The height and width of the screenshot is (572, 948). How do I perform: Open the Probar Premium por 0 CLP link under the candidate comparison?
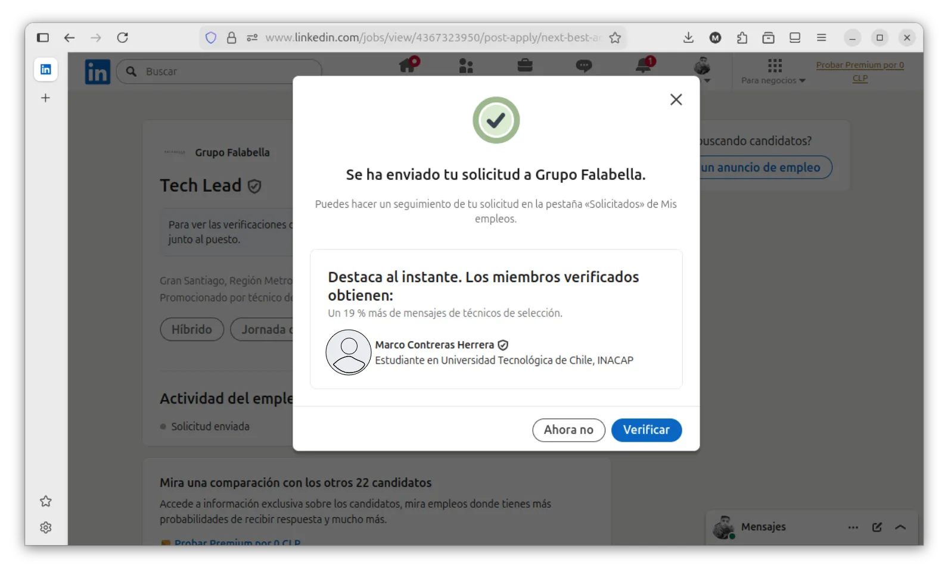point(237,542)
